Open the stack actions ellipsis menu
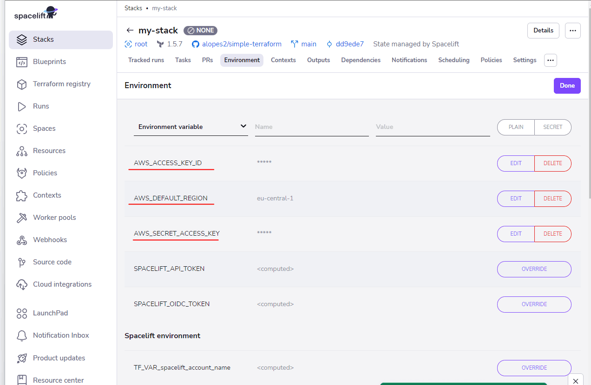Screen dimensions: 591x385 (572, 30)
